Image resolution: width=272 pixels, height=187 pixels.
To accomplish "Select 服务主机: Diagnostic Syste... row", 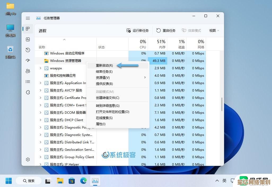I will (x=120, y=135).
